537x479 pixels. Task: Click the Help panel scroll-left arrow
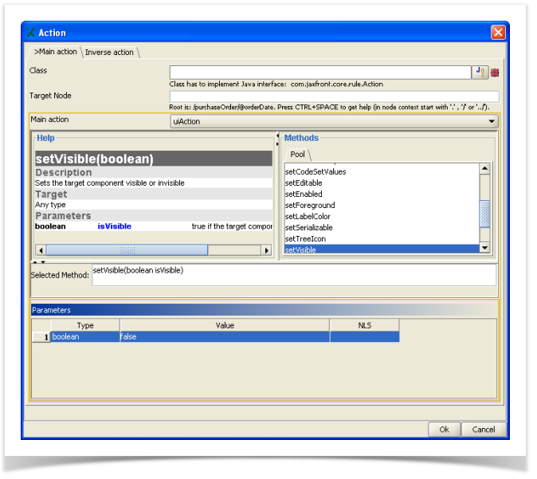click(x=41, y=250)
